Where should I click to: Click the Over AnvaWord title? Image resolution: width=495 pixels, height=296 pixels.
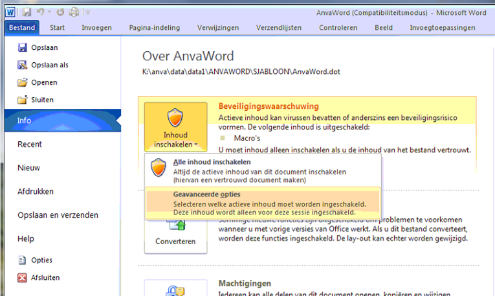coord(188,56)
